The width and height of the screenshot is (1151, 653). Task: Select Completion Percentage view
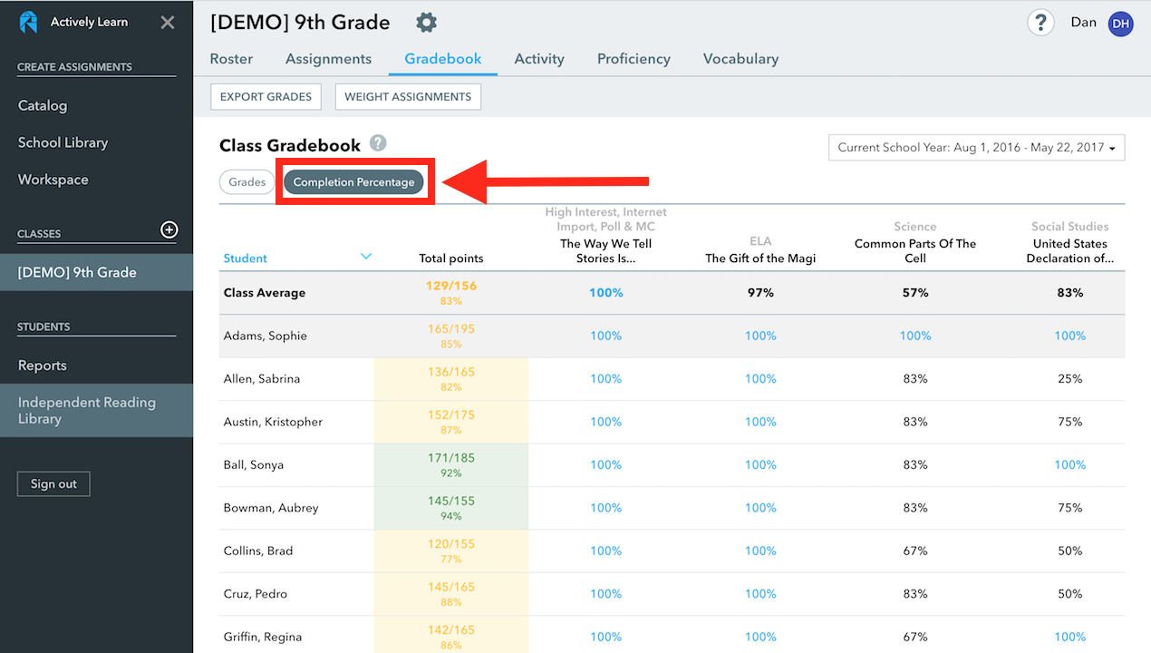click(353, 182)
